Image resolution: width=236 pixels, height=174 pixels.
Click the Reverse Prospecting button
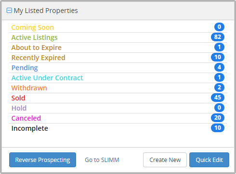pos(42,160)
